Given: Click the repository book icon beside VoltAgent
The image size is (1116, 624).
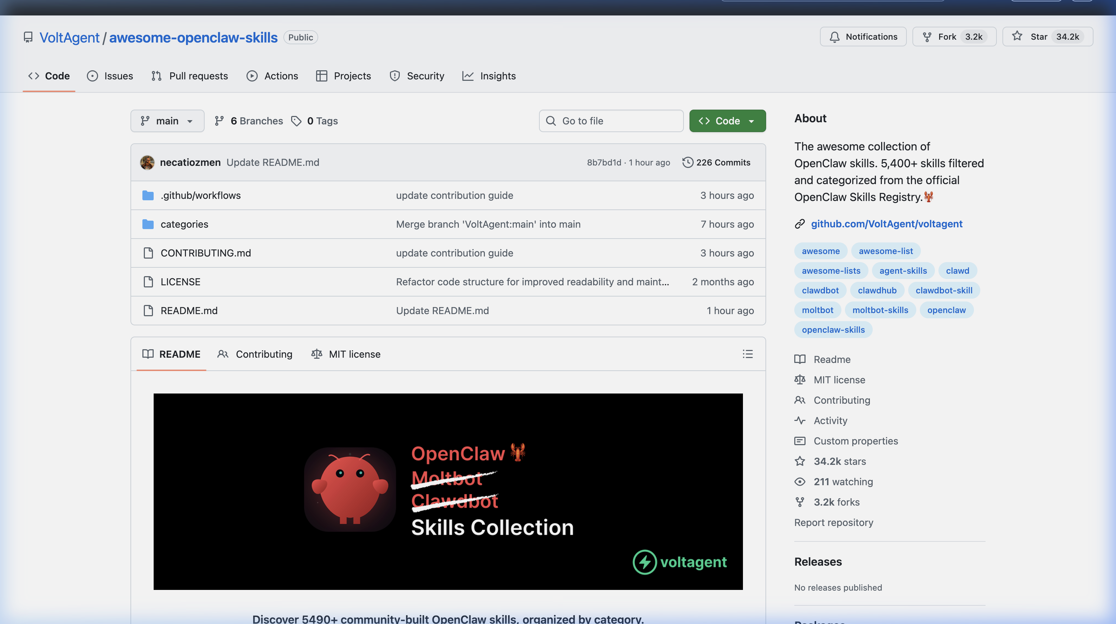Looking at the screenshot, I should click(28, 37).
